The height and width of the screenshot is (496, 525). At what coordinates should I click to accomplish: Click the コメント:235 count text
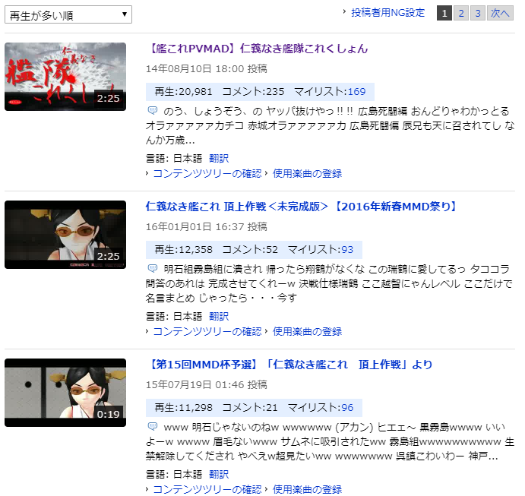pos(253,92)
